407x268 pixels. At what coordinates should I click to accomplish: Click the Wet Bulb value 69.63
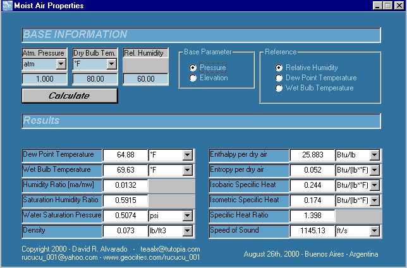coord(125,170)
